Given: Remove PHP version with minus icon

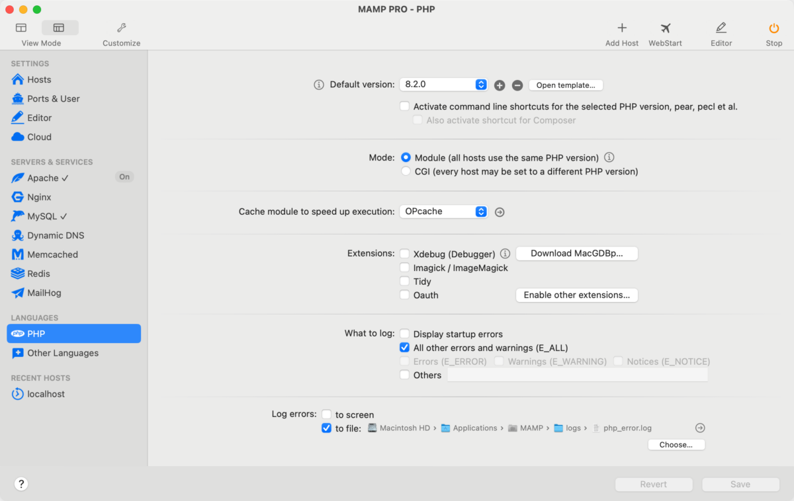Looking at the screenshot, I should click(x=517, y=85).
